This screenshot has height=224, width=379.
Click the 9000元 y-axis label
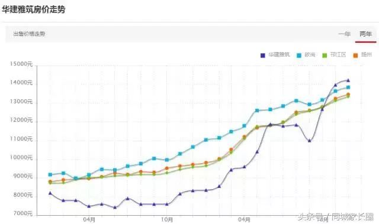pos(23,176)
